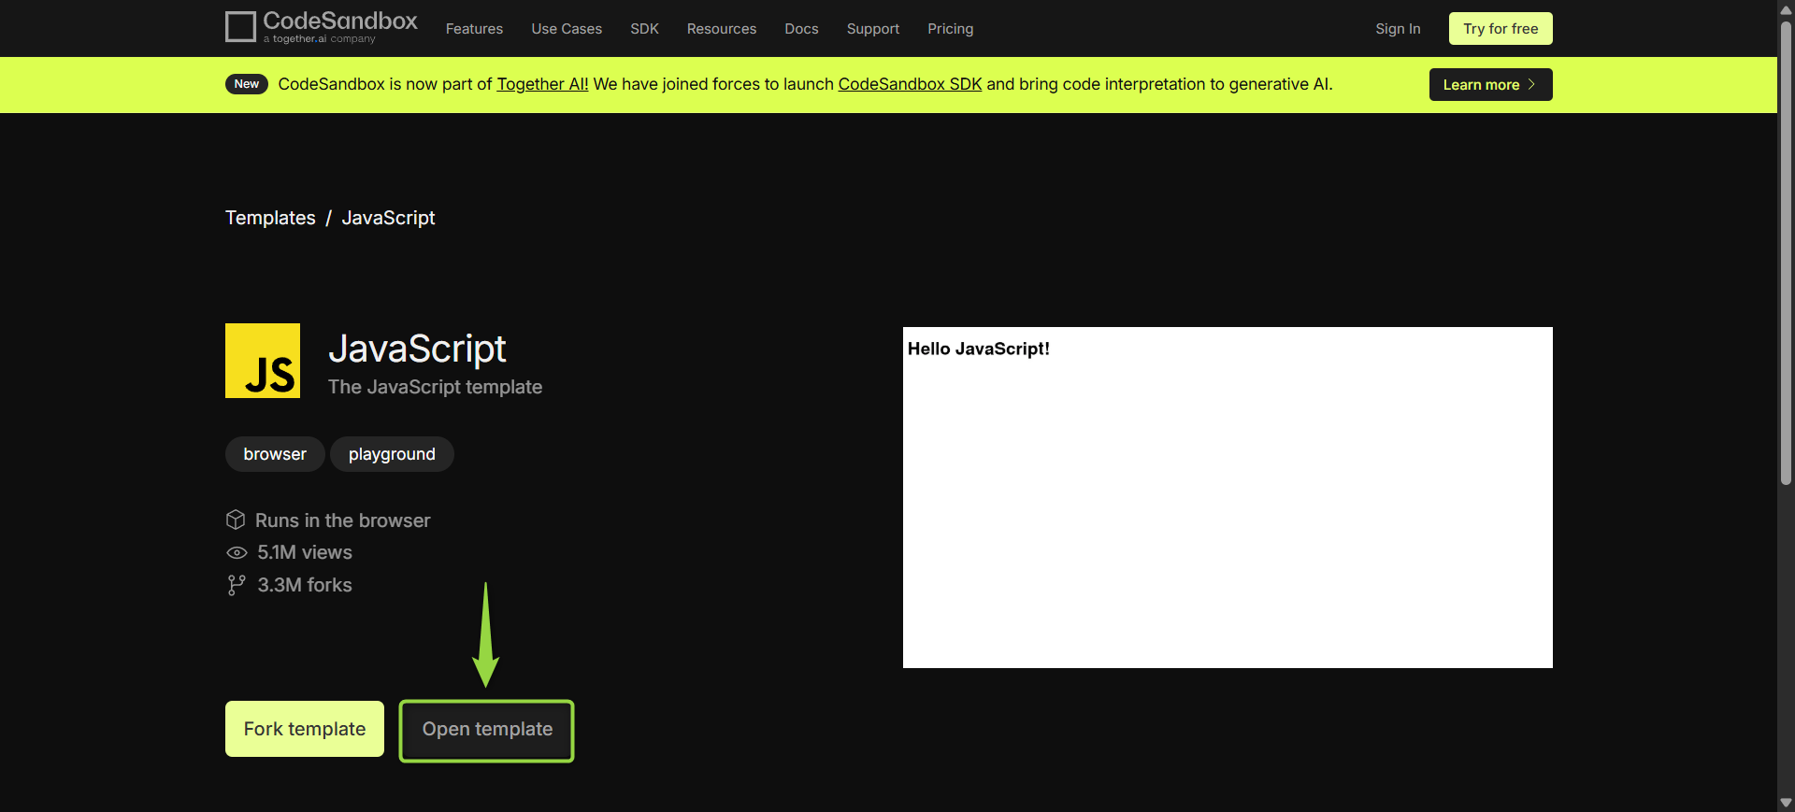Open the Features menu
1795x812 pixels.
[x=474, y=29]
